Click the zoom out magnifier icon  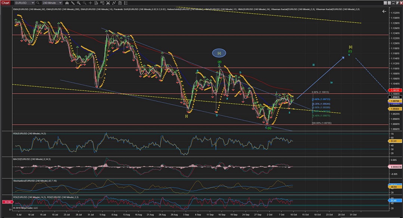(x=84, y=3)
